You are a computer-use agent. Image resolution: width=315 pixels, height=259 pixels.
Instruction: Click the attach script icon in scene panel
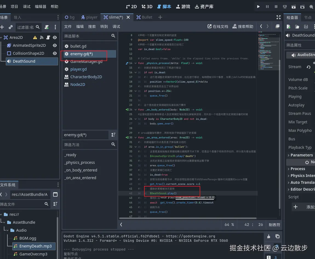pos(47,27)
